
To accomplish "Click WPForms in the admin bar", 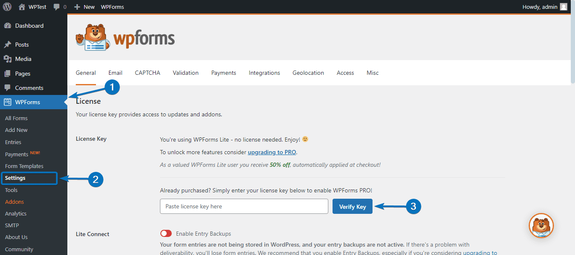I will click(x=112, y=7).
